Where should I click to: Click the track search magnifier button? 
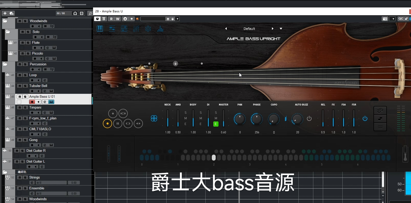(90, 13)
